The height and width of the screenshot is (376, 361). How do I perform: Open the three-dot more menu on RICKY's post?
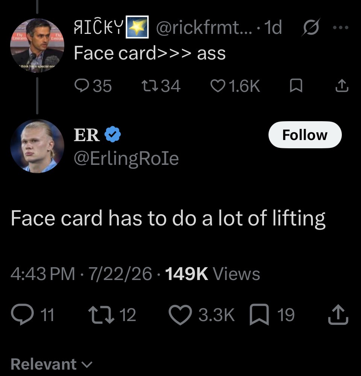[x=341, y=27]
